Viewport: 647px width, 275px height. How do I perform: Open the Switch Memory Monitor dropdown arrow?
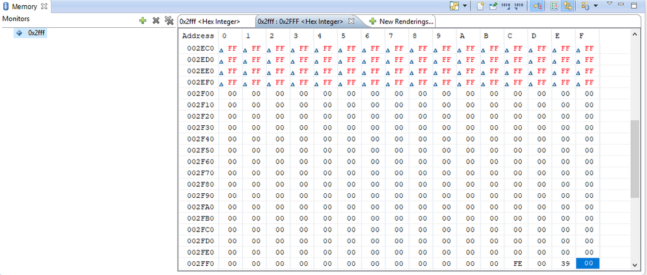pyautogui.click(x=465, y=6)
